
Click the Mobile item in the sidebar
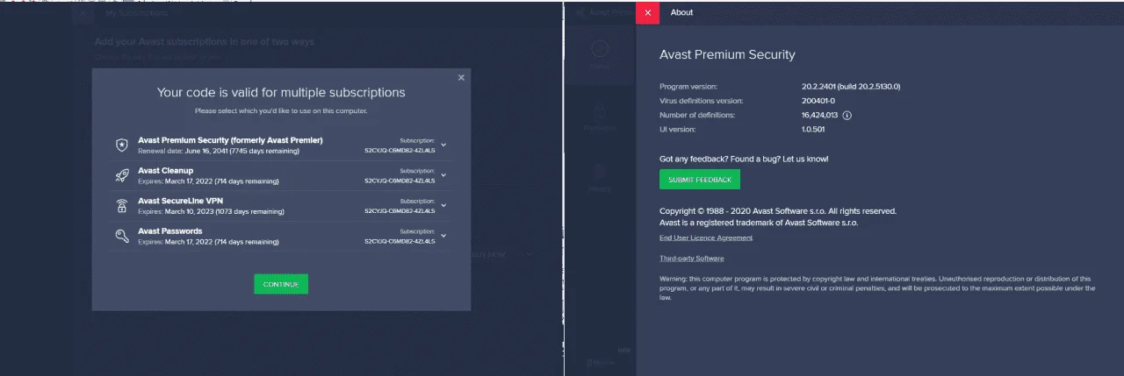click(600, 361)
